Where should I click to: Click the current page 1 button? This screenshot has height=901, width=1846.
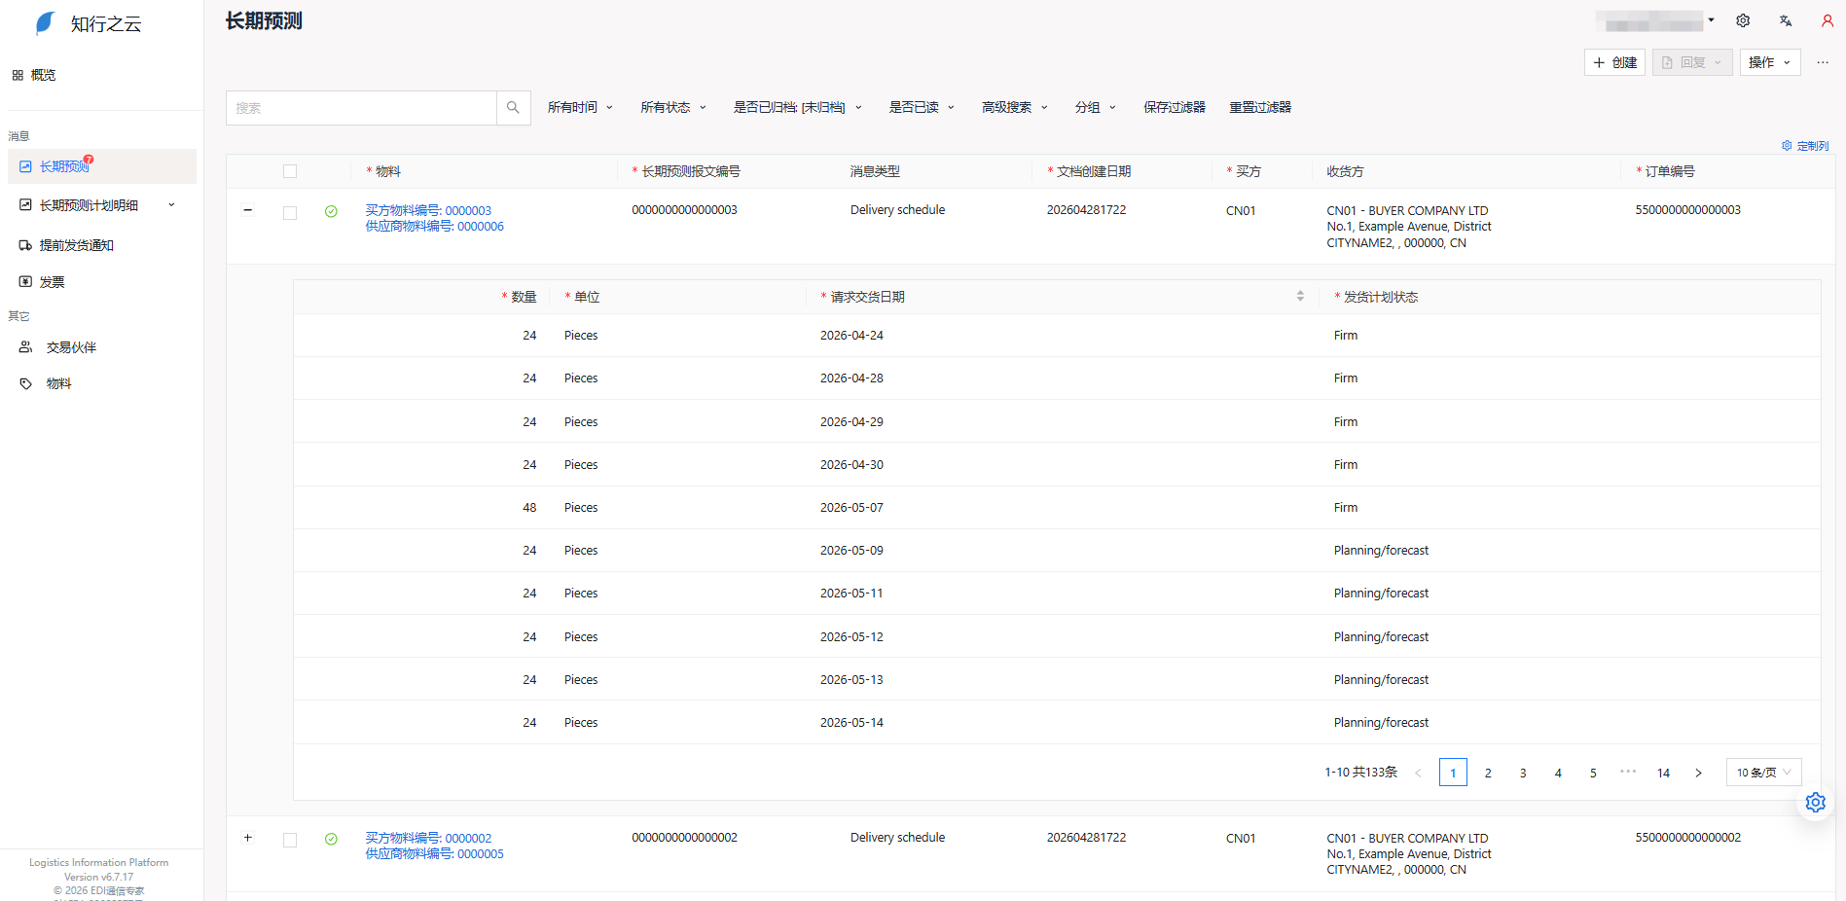(1453, 773)
